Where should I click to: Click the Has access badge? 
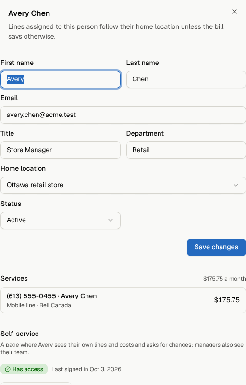point(24,369)
